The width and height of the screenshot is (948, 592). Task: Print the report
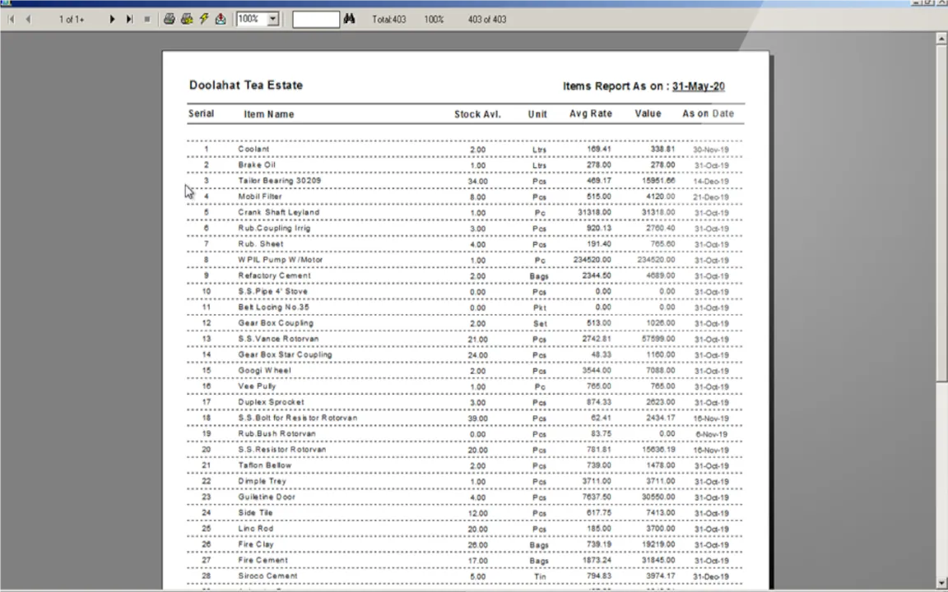[170, 20]
